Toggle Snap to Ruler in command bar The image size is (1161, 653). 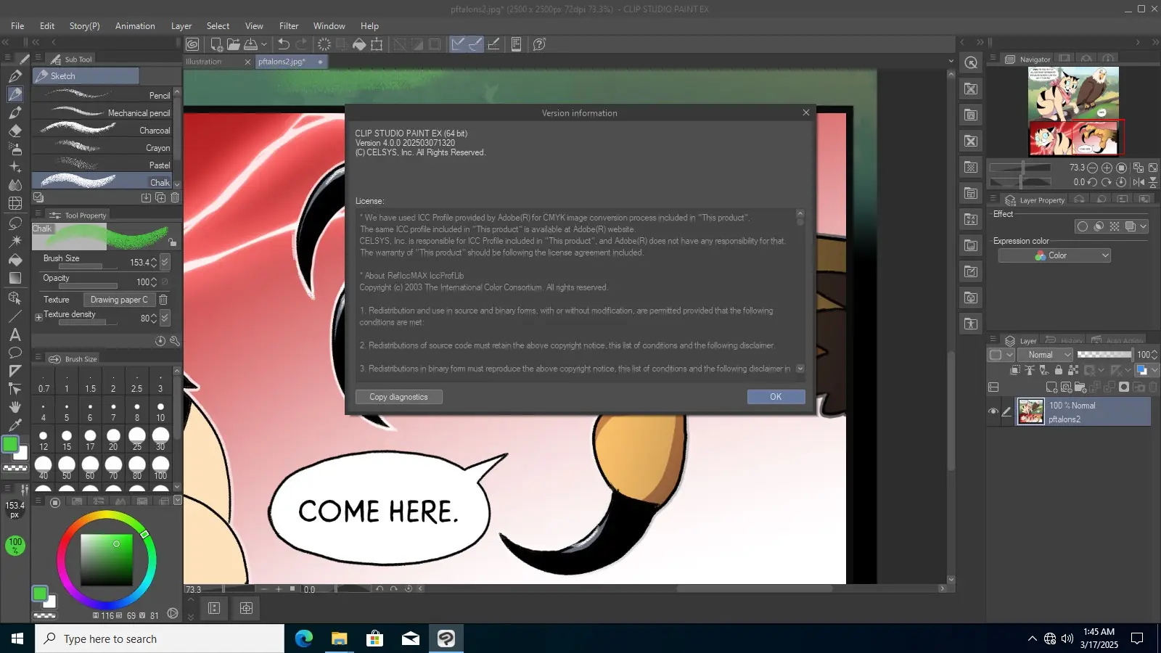pos(458,44)
